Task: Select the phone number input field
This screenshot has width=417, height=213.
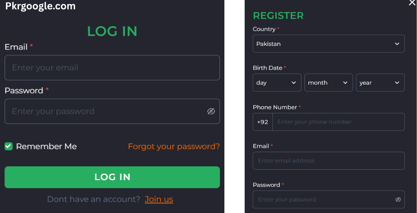Action: (x=338, y=122)
